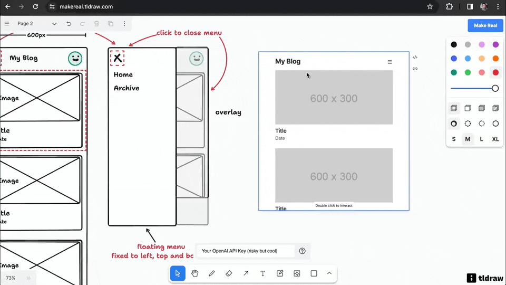
Task: Select the dashed line style
Action: pos(468,123)
